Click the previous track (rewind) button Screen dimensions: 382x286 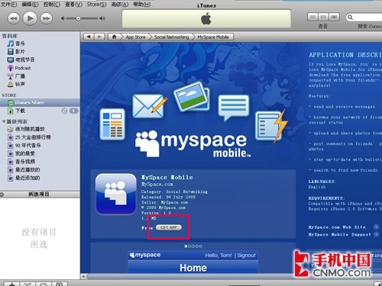click(x=13, y=18)
